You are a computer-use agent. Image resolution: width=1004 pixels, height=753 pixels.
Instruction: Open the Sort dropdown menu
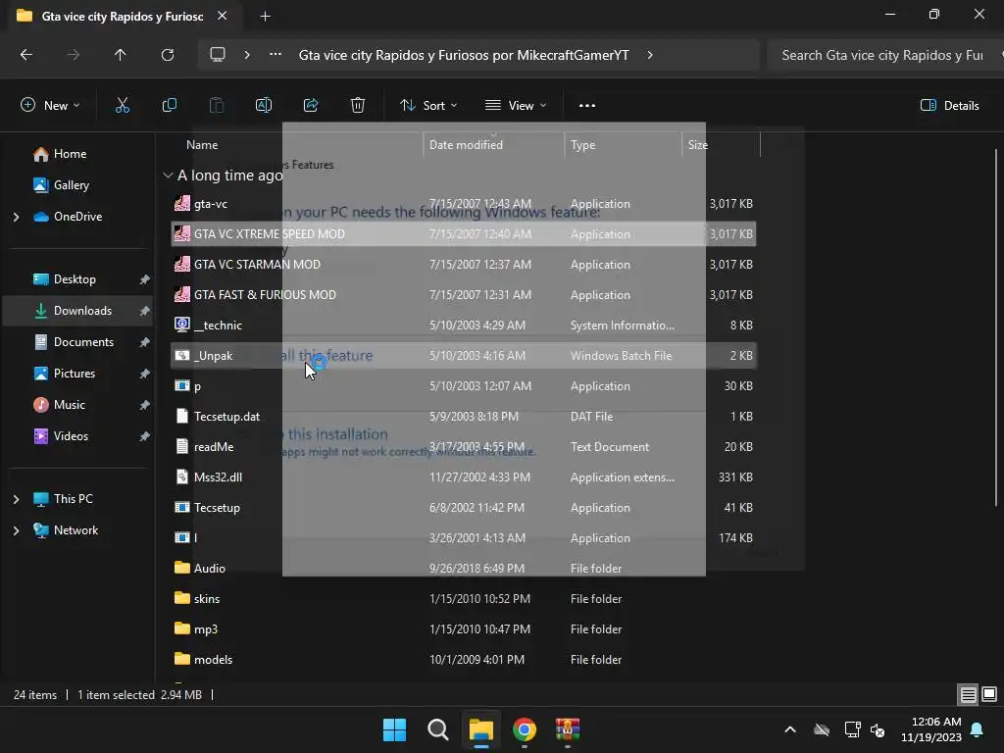(x=428, y=106)
